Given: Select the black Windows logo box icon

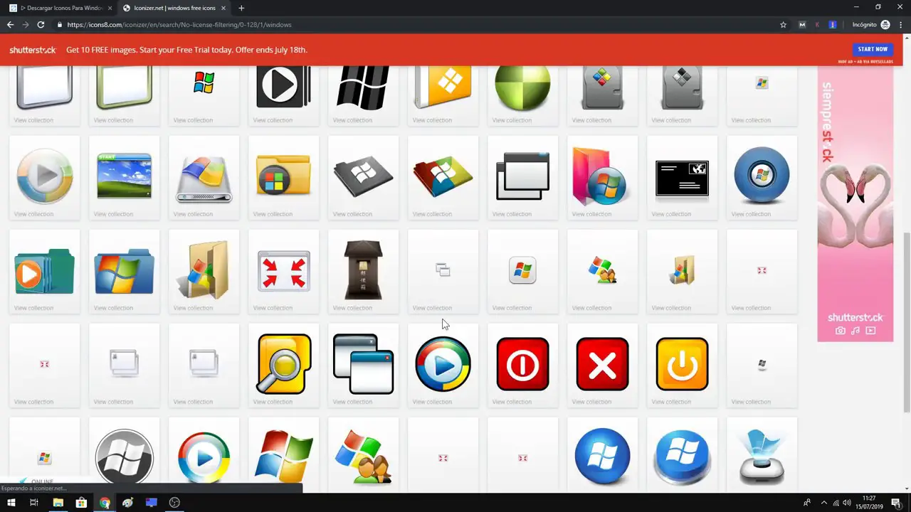Looking at the screenshot, I should [x=363, y=176].
